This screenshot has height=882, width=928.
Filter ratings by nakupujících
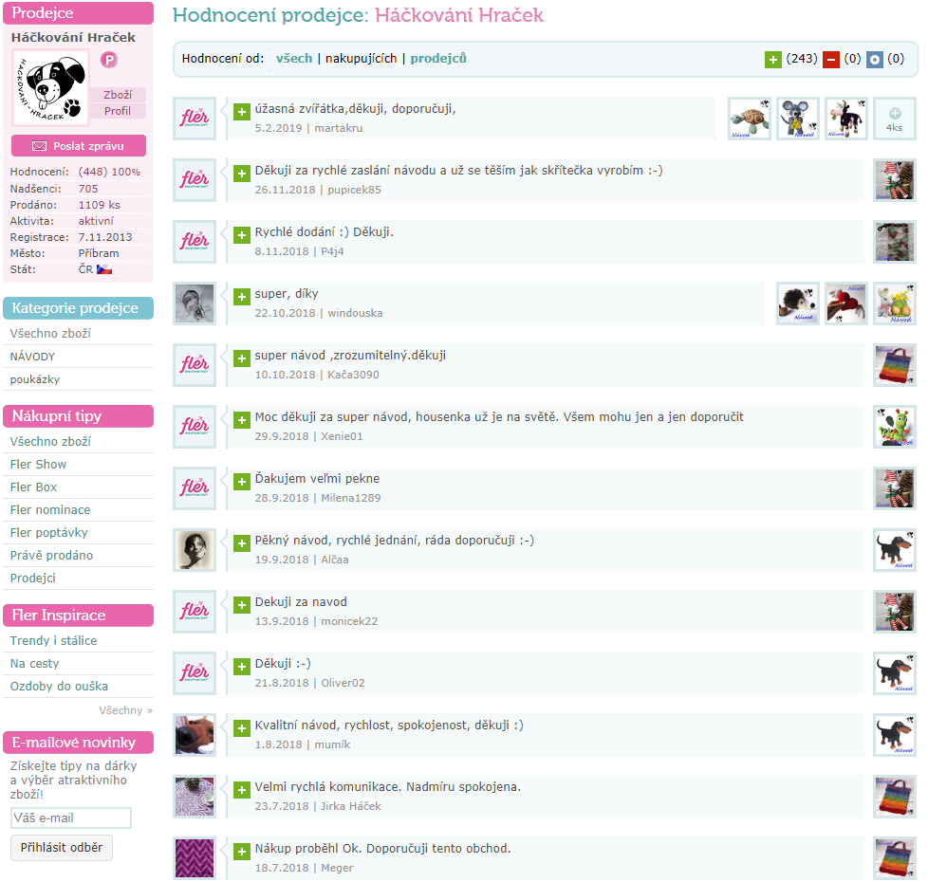pos(361,59)
